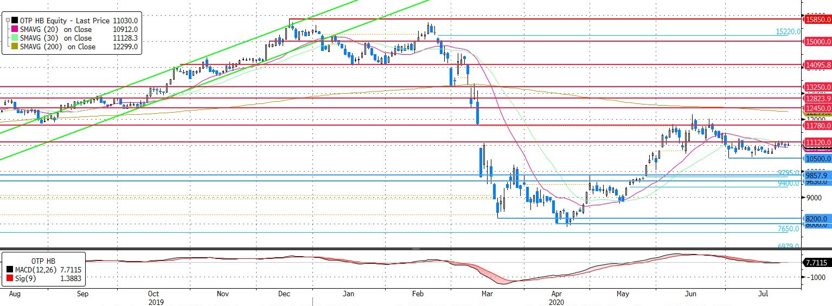Click the Mar month axis label

[x=488, y=294]
